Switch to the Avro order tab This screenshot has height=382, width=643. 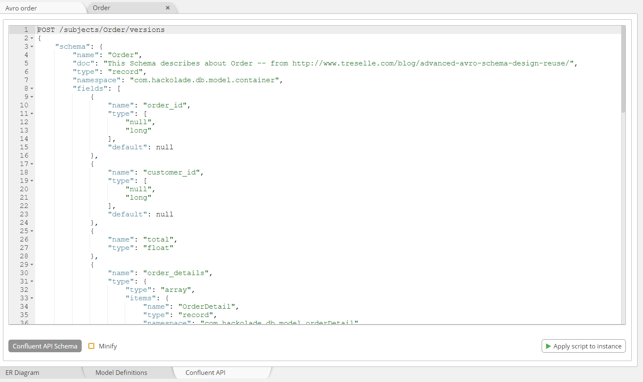[x=21, y=8]
